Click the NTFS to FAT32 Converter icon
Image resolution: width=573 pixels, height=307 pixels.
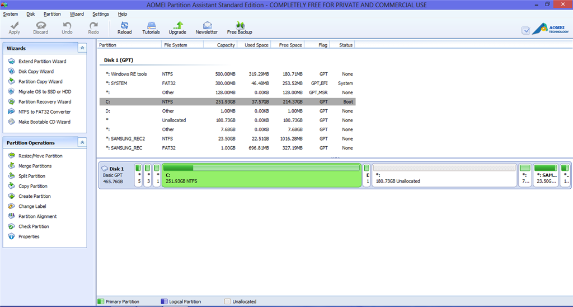pyautogui.click(x=12, y=111)
